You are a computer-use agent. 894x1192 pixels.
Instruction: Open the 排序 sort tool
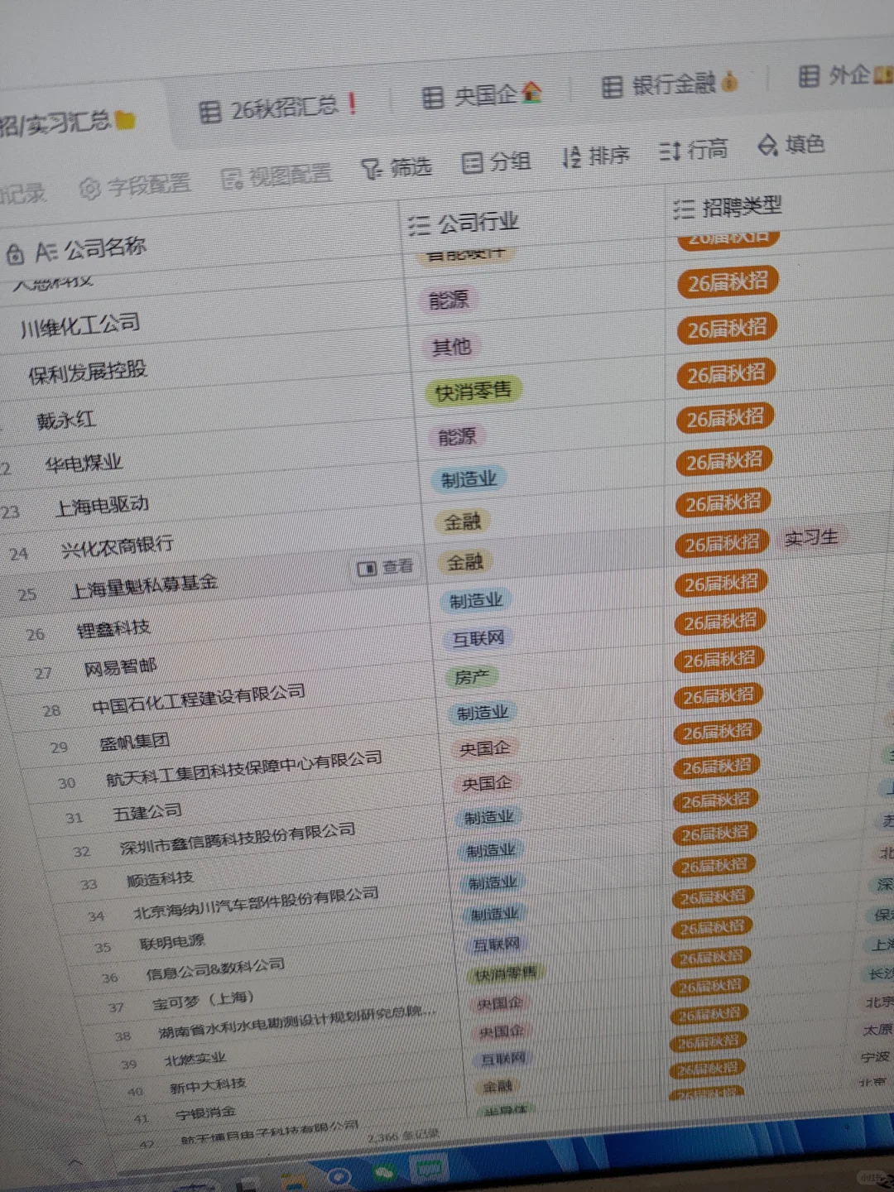click(596, 156)
